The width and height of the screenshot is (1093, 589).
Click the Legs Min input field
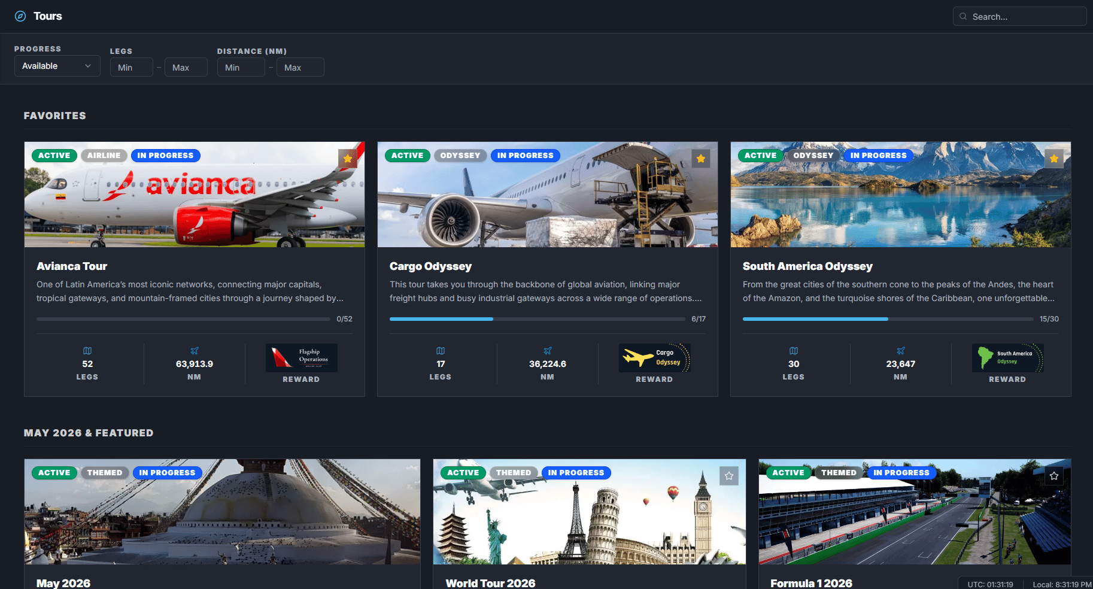tap(132, 67)
